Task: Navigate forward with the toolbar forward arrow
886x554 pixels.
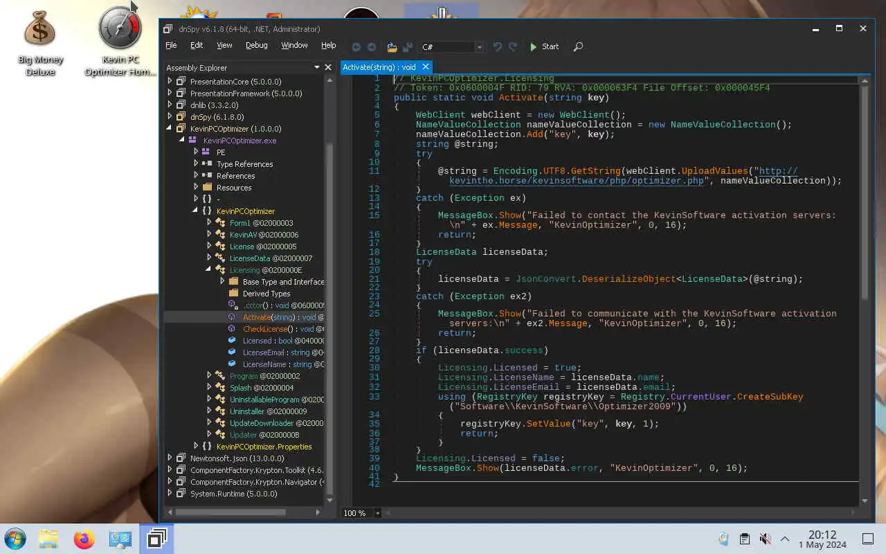Action: click(372, 47)
